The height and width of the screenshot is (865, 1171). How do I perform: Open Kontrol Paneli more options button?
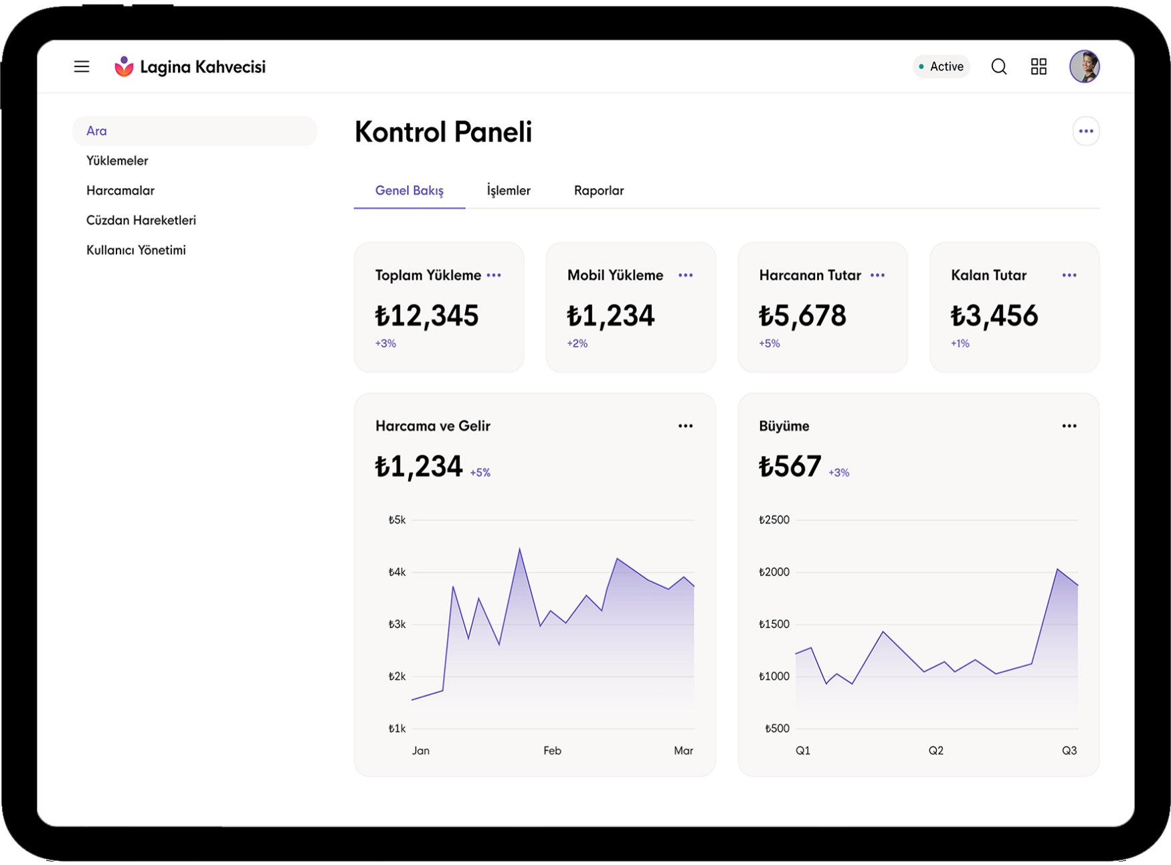1085,131
